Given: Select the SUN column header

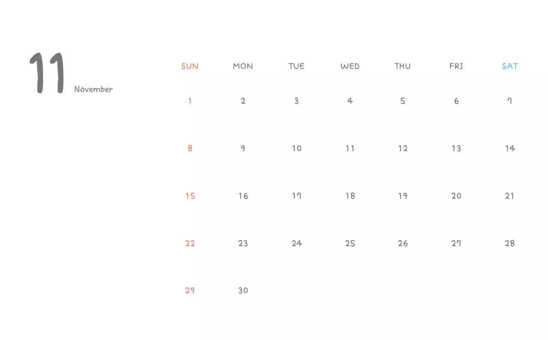Looking at the screenshot, I should 190,66.
